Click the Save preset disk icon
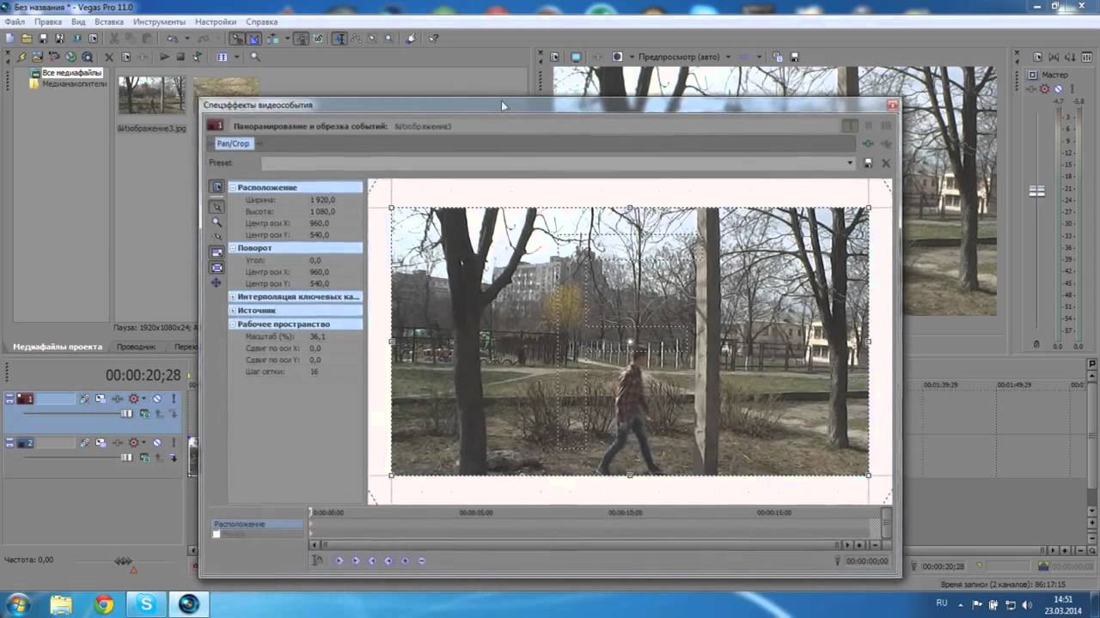 pos(868,163)
